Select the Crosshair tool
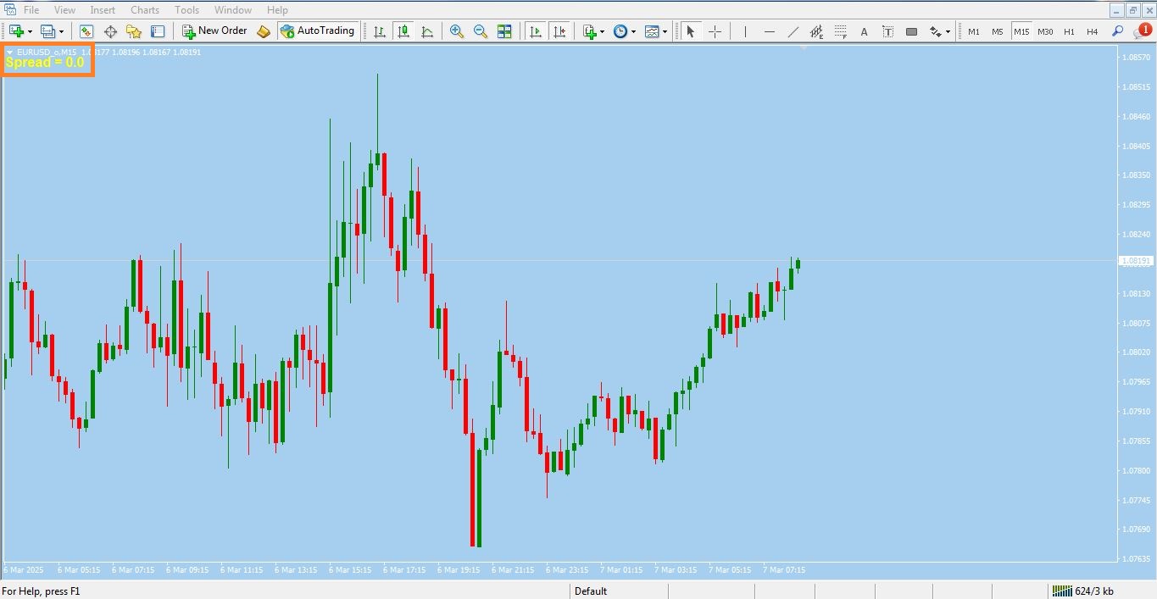1157x599 pixels. coord(715,31)
